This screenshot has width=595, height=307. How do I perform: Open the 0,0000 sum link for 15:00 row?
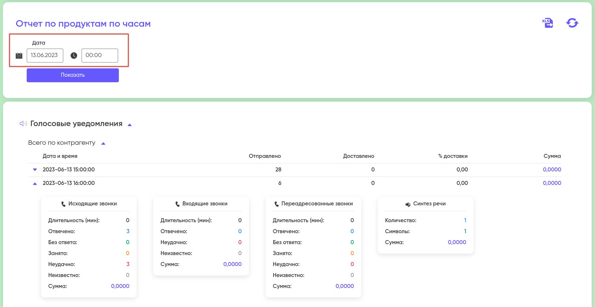coord(552,170)
